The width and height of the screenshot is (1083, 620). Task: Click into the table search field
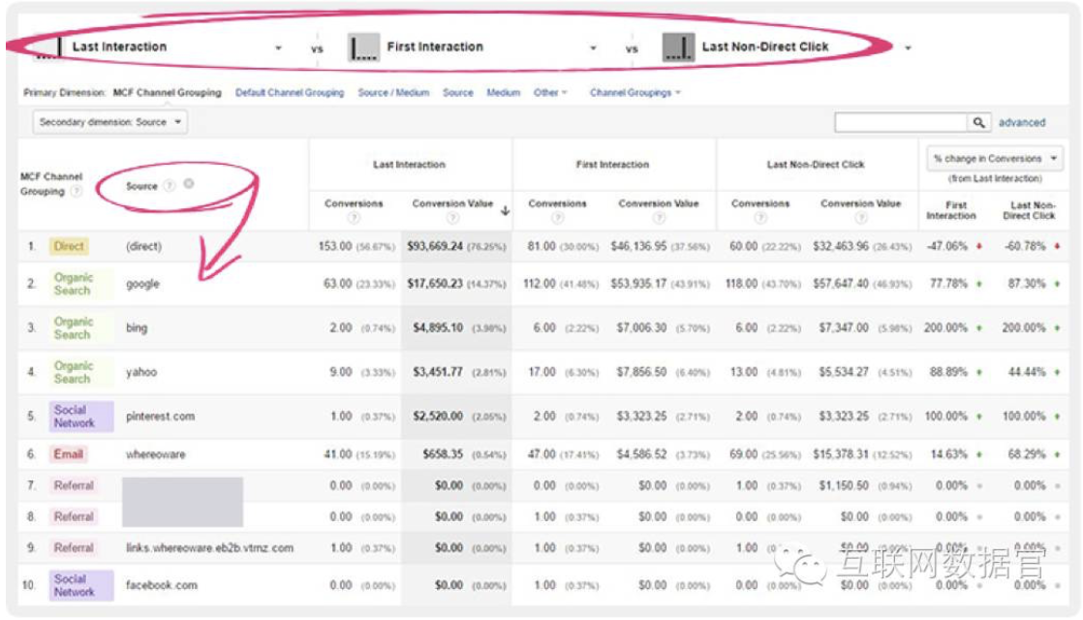coord(901,123)
